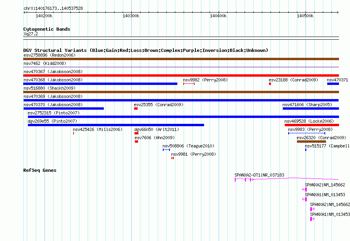The width and height of the screenshot is (350, 241).
Task: Click the blue bar under nsv470370 (Jakobsson2008)
Action: click(x=64, y=109)
